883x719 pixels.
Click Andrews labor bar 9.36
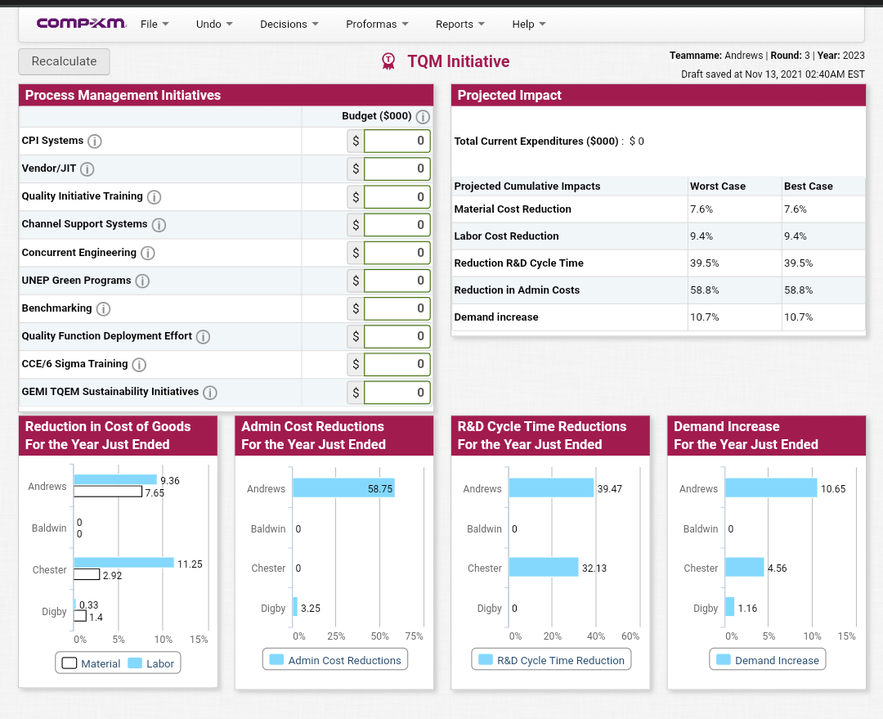coord(115,479)
